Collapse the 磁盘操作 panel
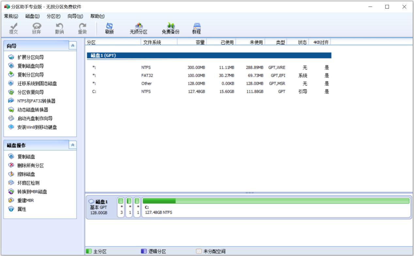 [73, 145]
